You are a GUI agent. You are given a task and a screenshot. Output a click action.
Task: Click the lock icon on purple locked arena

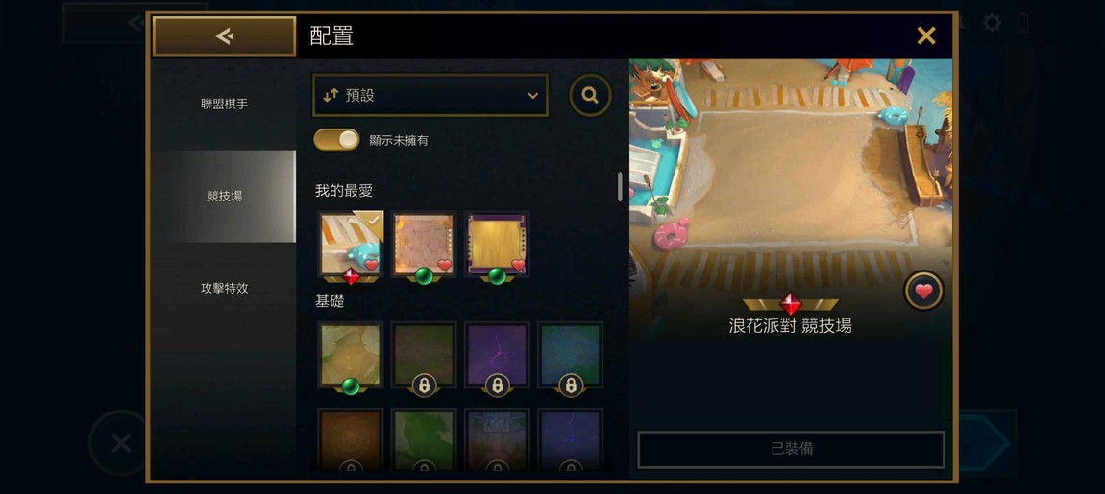498,386
